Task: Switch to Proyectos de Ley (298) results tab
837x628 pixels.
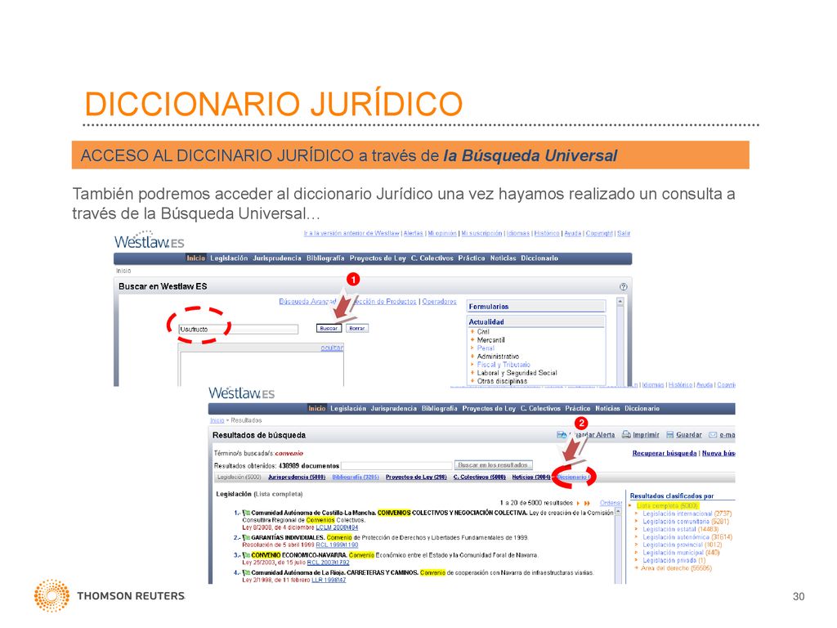Action: (416, 477)
